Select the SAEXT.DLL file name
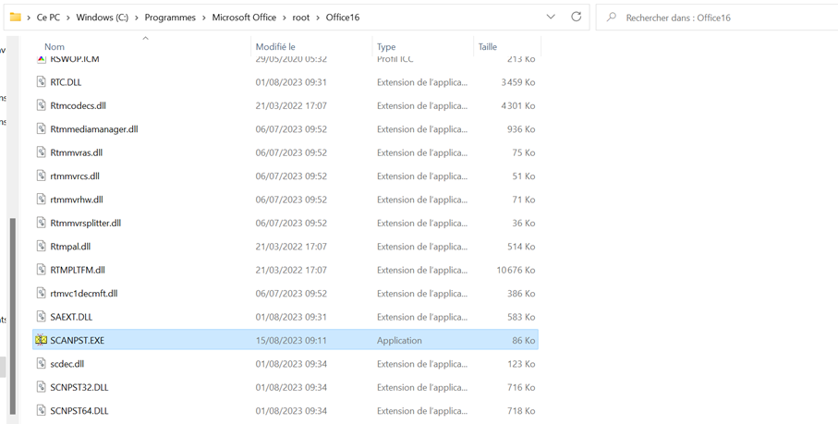The image size is (838, 424). [x=71, y=317]
